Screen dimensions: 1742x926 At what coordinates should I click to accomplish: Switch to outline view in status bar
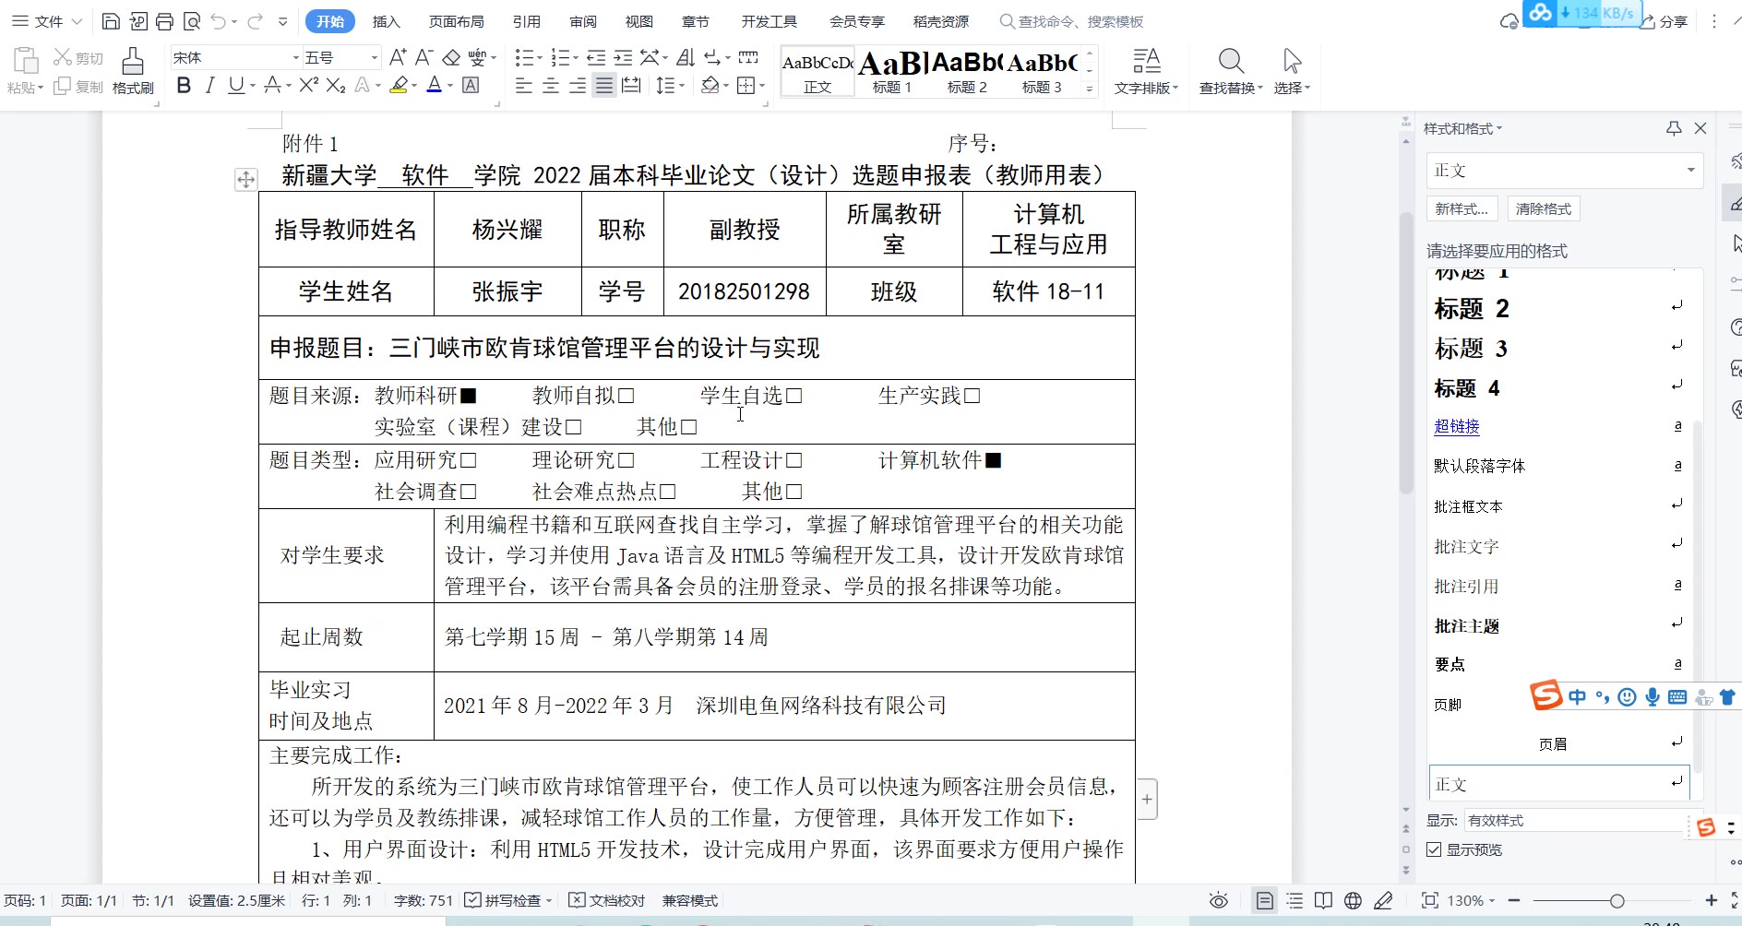point(1295,900)
